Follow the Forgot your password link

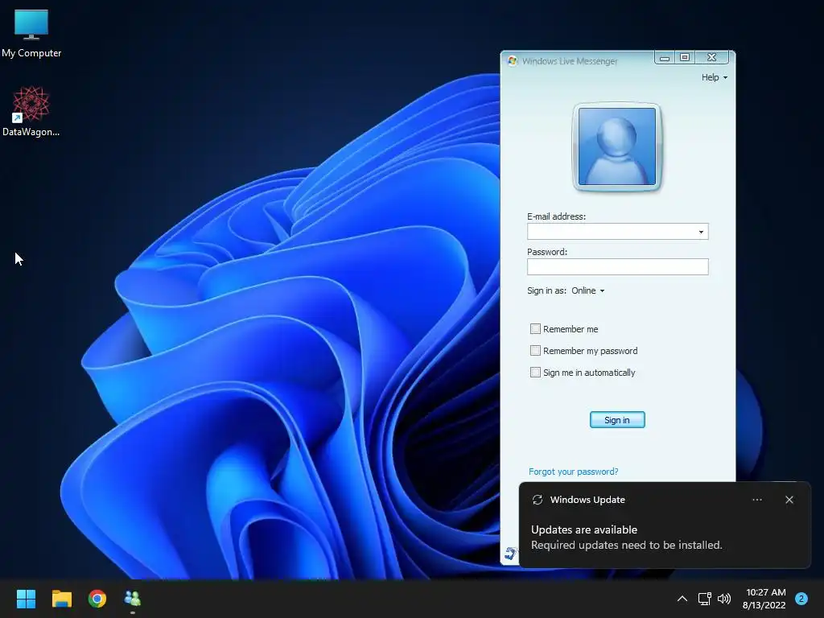click(573, 472)
